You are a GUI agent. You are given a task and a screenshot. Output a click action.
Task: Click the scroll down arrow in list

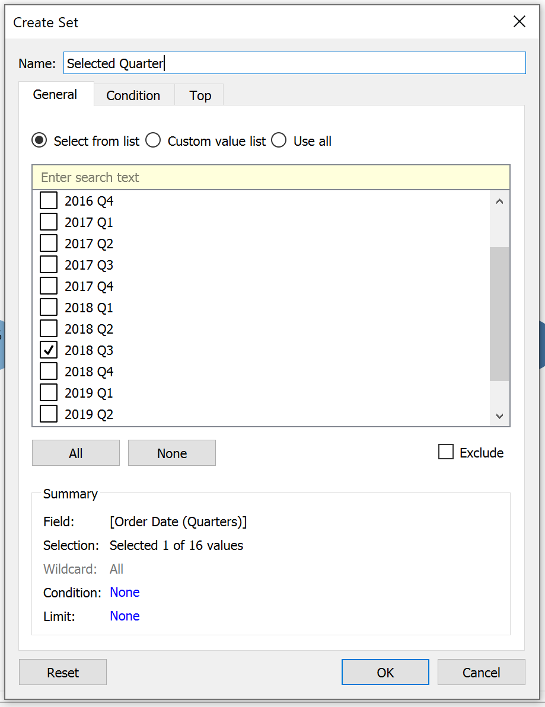coord(499,415)
